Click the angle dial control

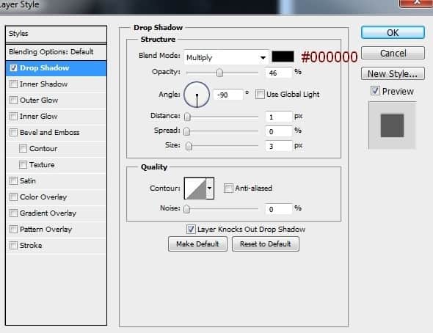coord(197,95)
